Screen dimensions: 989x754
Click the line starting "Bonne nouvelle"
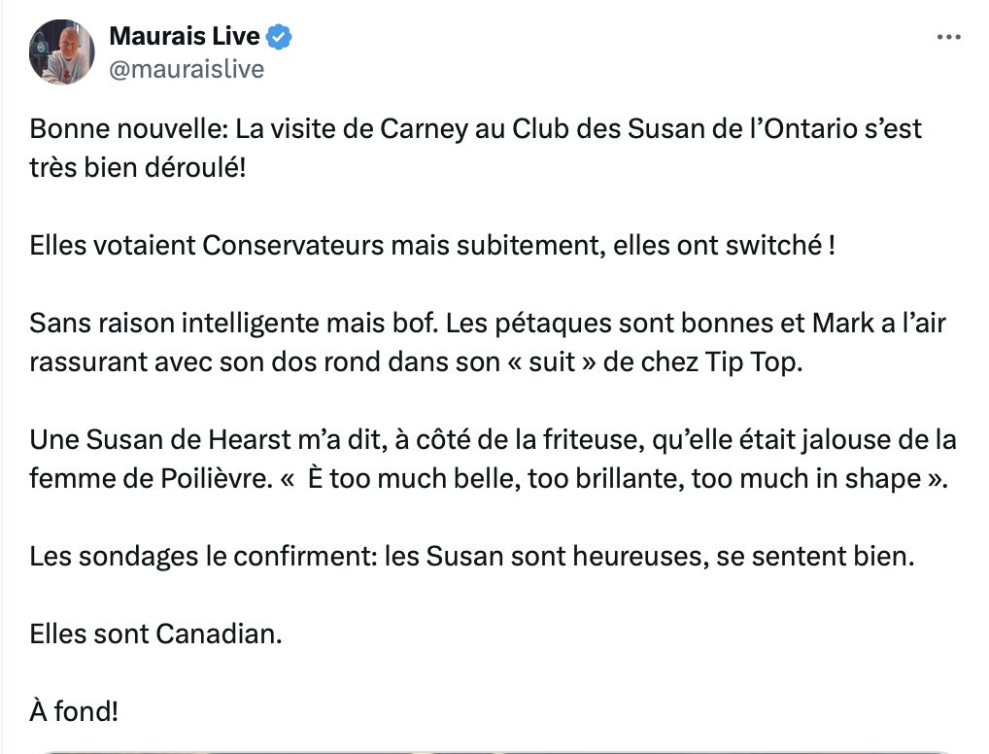pyautogui.click(x=476, y=128)
